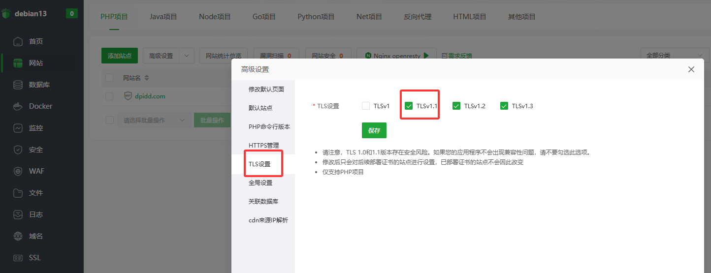
Task: Open the 请选择批量操作 dropdown
Action: (154, 120)
